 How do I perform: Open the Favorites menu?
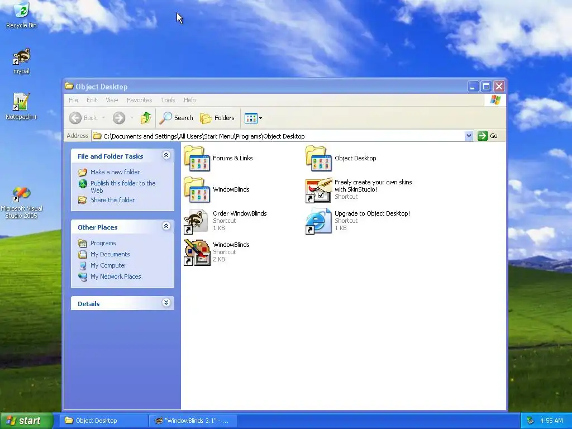(x=139, y=100)
